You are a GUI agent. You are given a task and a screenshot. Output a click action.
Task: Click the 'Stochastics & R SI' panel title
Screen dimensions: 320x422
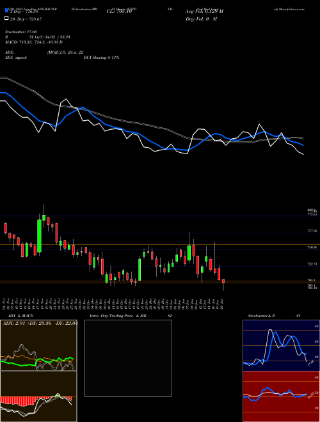pos(274,316)
